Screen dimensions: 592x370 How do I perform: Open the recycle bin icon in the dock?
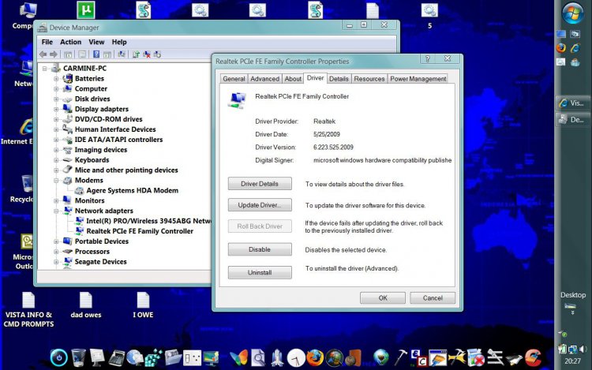tap(78, 357)
